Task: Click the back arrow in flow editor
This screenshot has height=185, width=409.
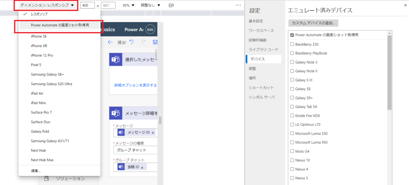Action: [x=110, y=42]
